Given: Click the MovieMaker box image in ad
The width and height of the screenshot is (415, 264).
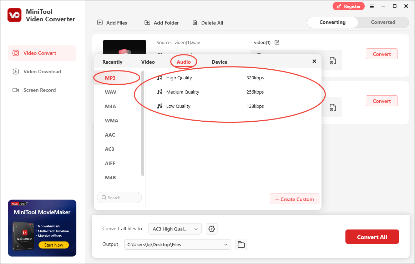Looking at the screenshot, I should click(x=23, y=236).
